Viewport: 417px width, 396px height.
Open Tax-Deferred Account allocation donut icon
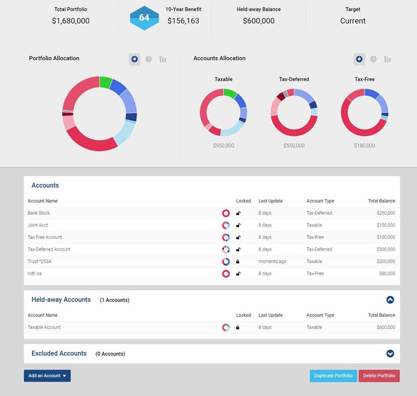(226, 249)
